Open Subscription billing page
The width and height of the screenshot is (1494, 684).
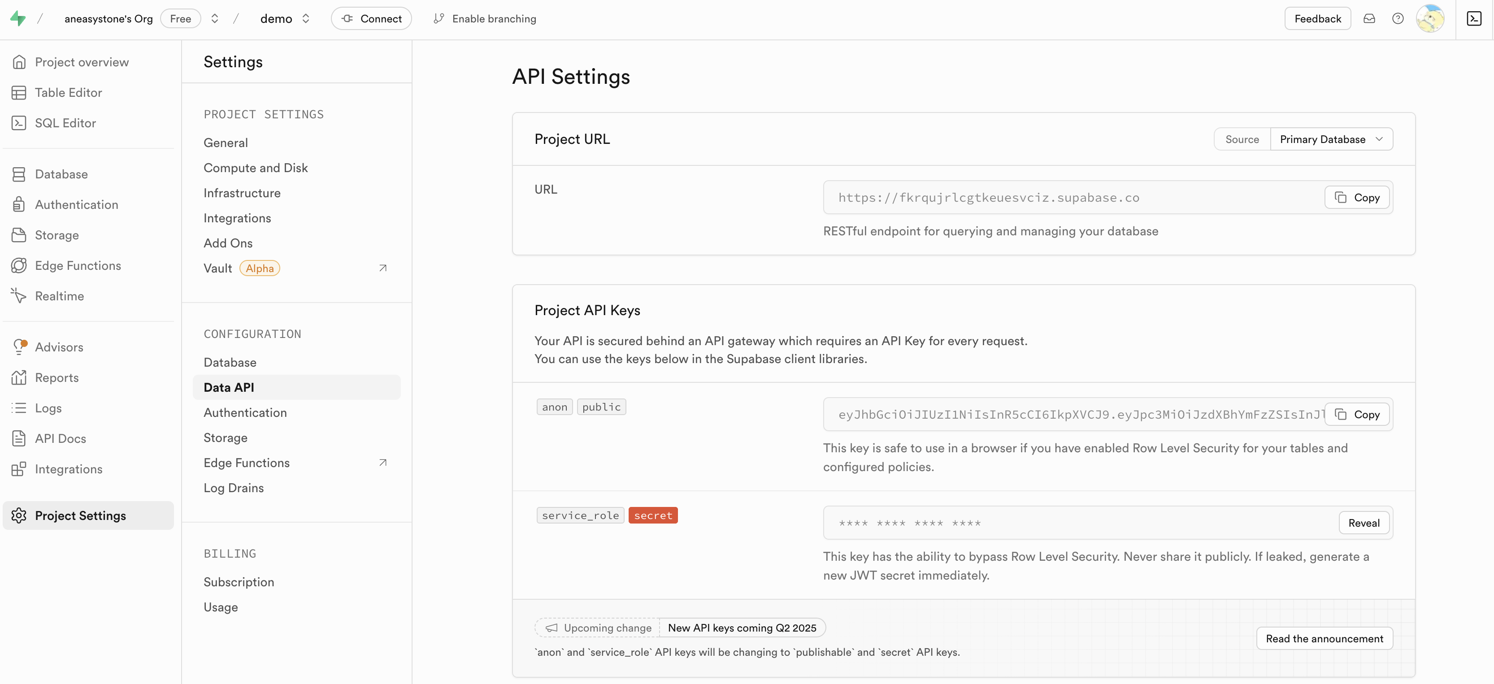tap(239, 582)
